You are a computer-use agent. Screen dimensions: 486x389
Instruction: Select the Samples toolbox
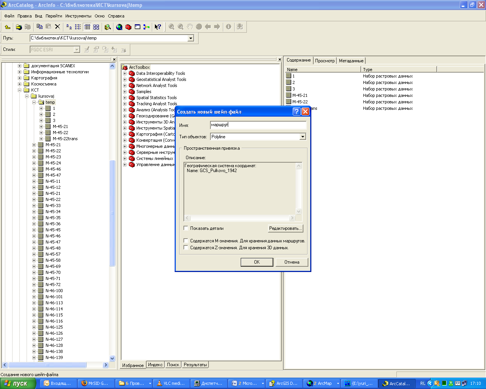coord(144,92)
